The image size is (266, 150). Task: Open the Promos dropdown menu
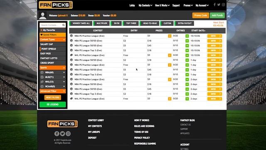(188, 5)
